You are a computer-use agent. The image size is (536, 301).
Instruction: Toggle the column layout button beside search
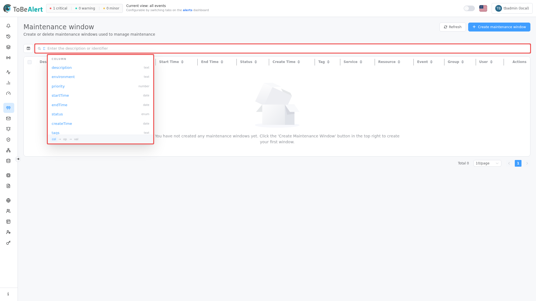coord(28,48)
